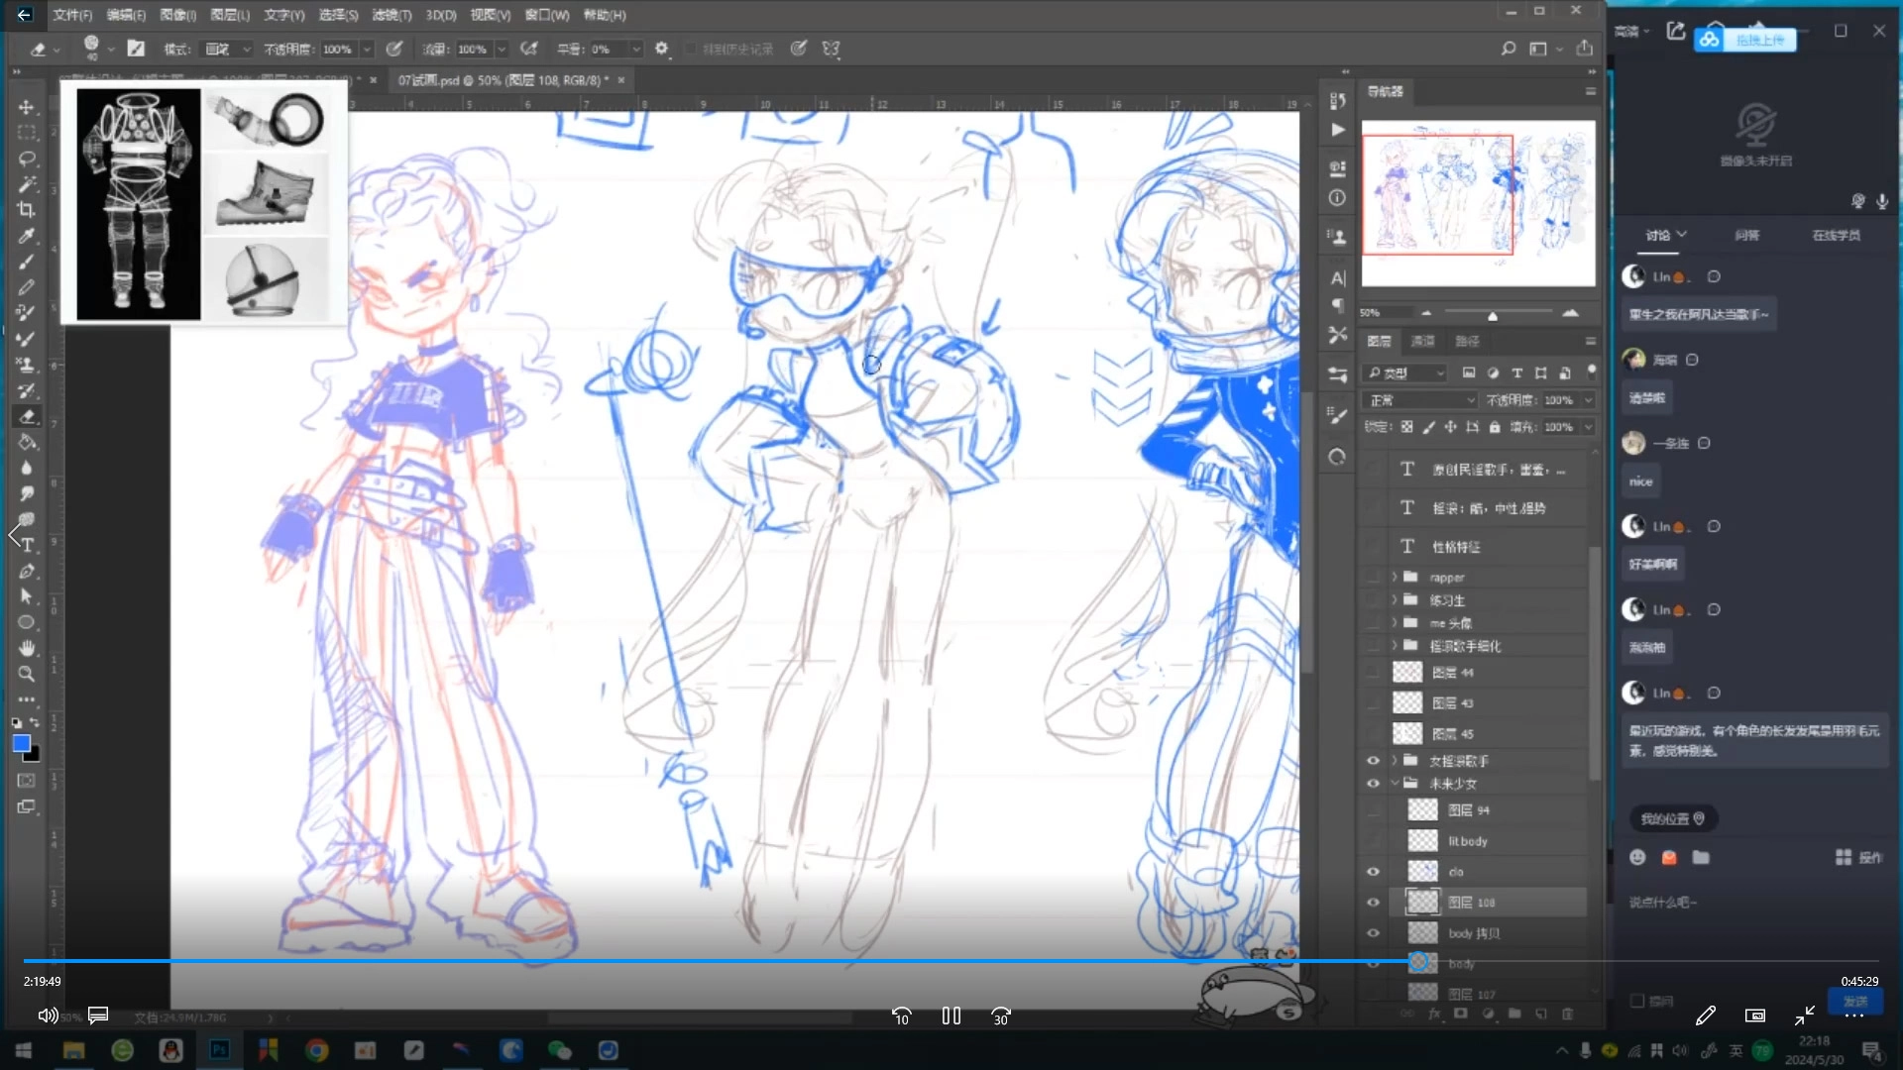This screenshot has width=1903, height=1070.
Task: Select the Horizontal Type tool
Action: [x=27, y=545]
